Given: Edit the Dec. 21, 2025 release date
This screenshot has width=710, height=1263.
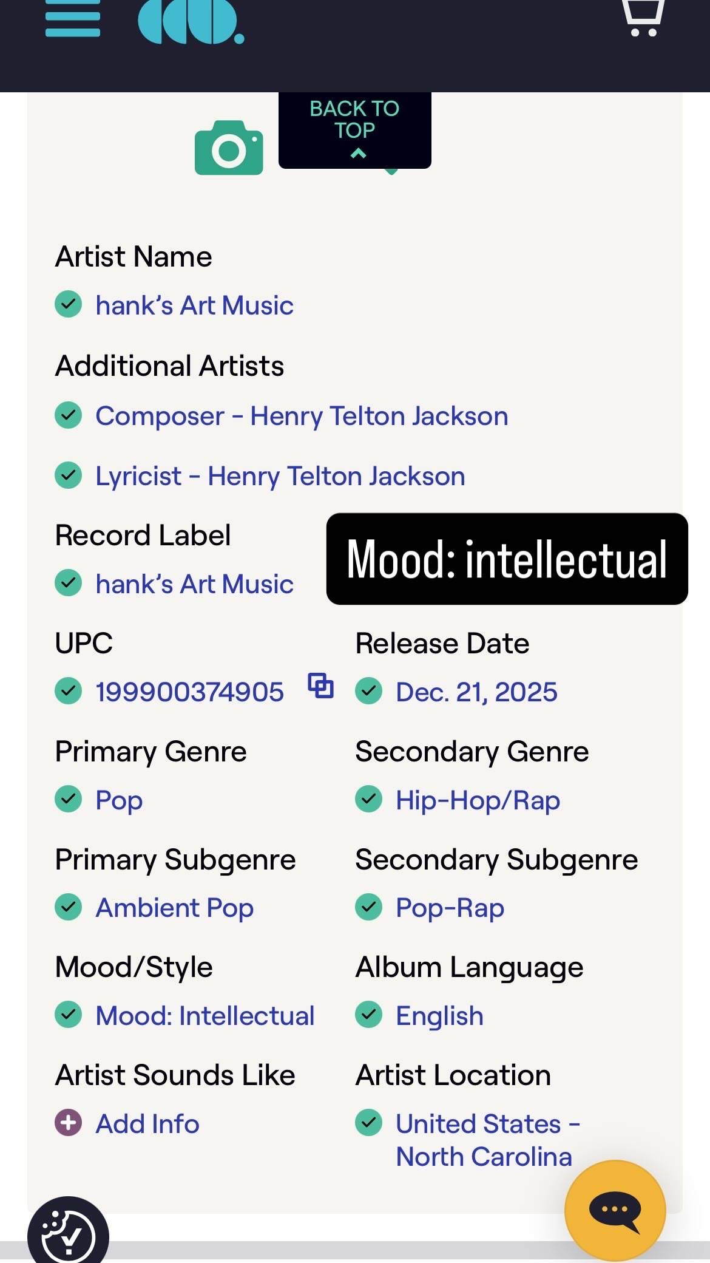Looking at the screenshot, I should (x=476, y=692).
